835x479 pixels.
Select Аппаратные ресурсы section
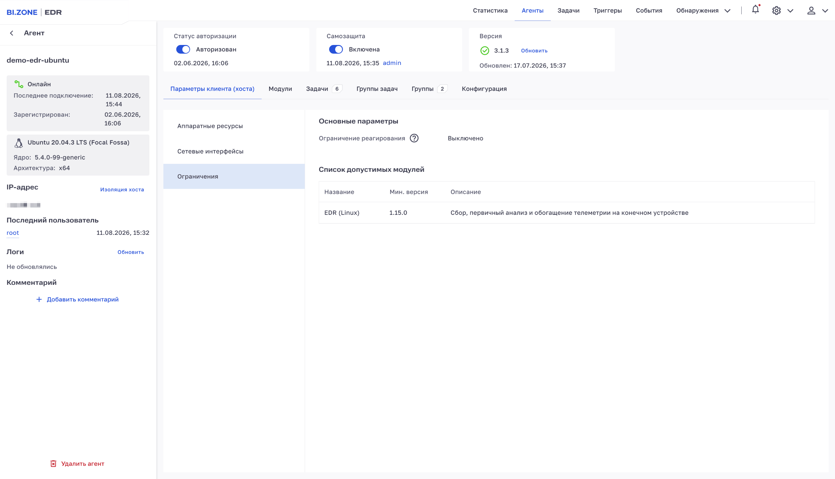point(234,126)
